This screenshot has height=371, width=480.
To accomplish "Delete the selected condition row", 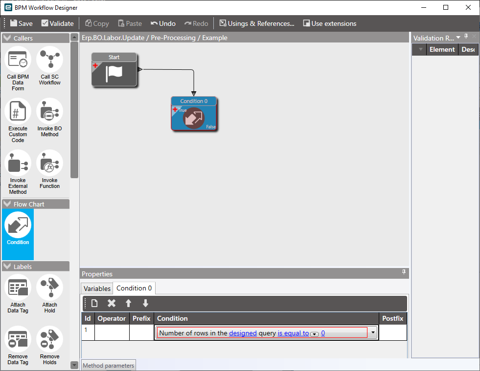I will 112,303.
